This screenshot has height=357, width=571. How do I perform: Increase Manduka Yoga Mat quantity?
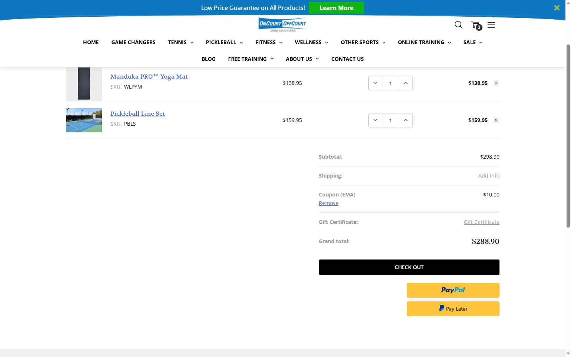pos(406,83)
